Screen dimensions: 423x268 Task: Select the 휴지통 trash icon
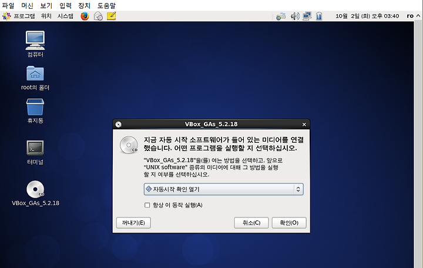click(x=35, y=111)
